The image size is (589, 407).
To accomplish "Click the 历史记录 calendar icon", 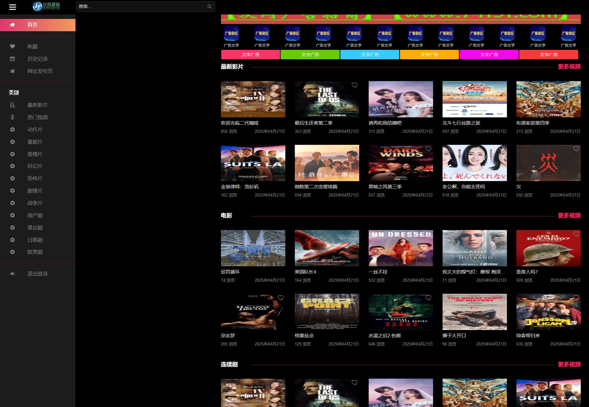I will click(12, 59).
